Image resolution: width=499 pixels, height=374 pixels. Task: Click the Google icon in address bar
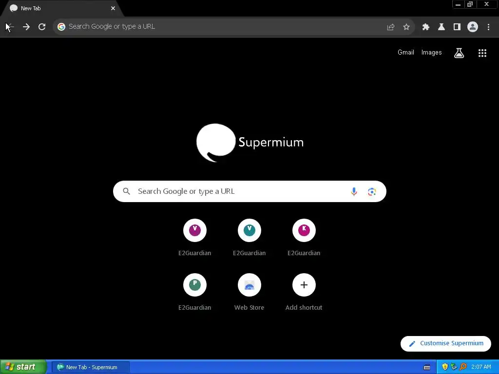(61, 27)
